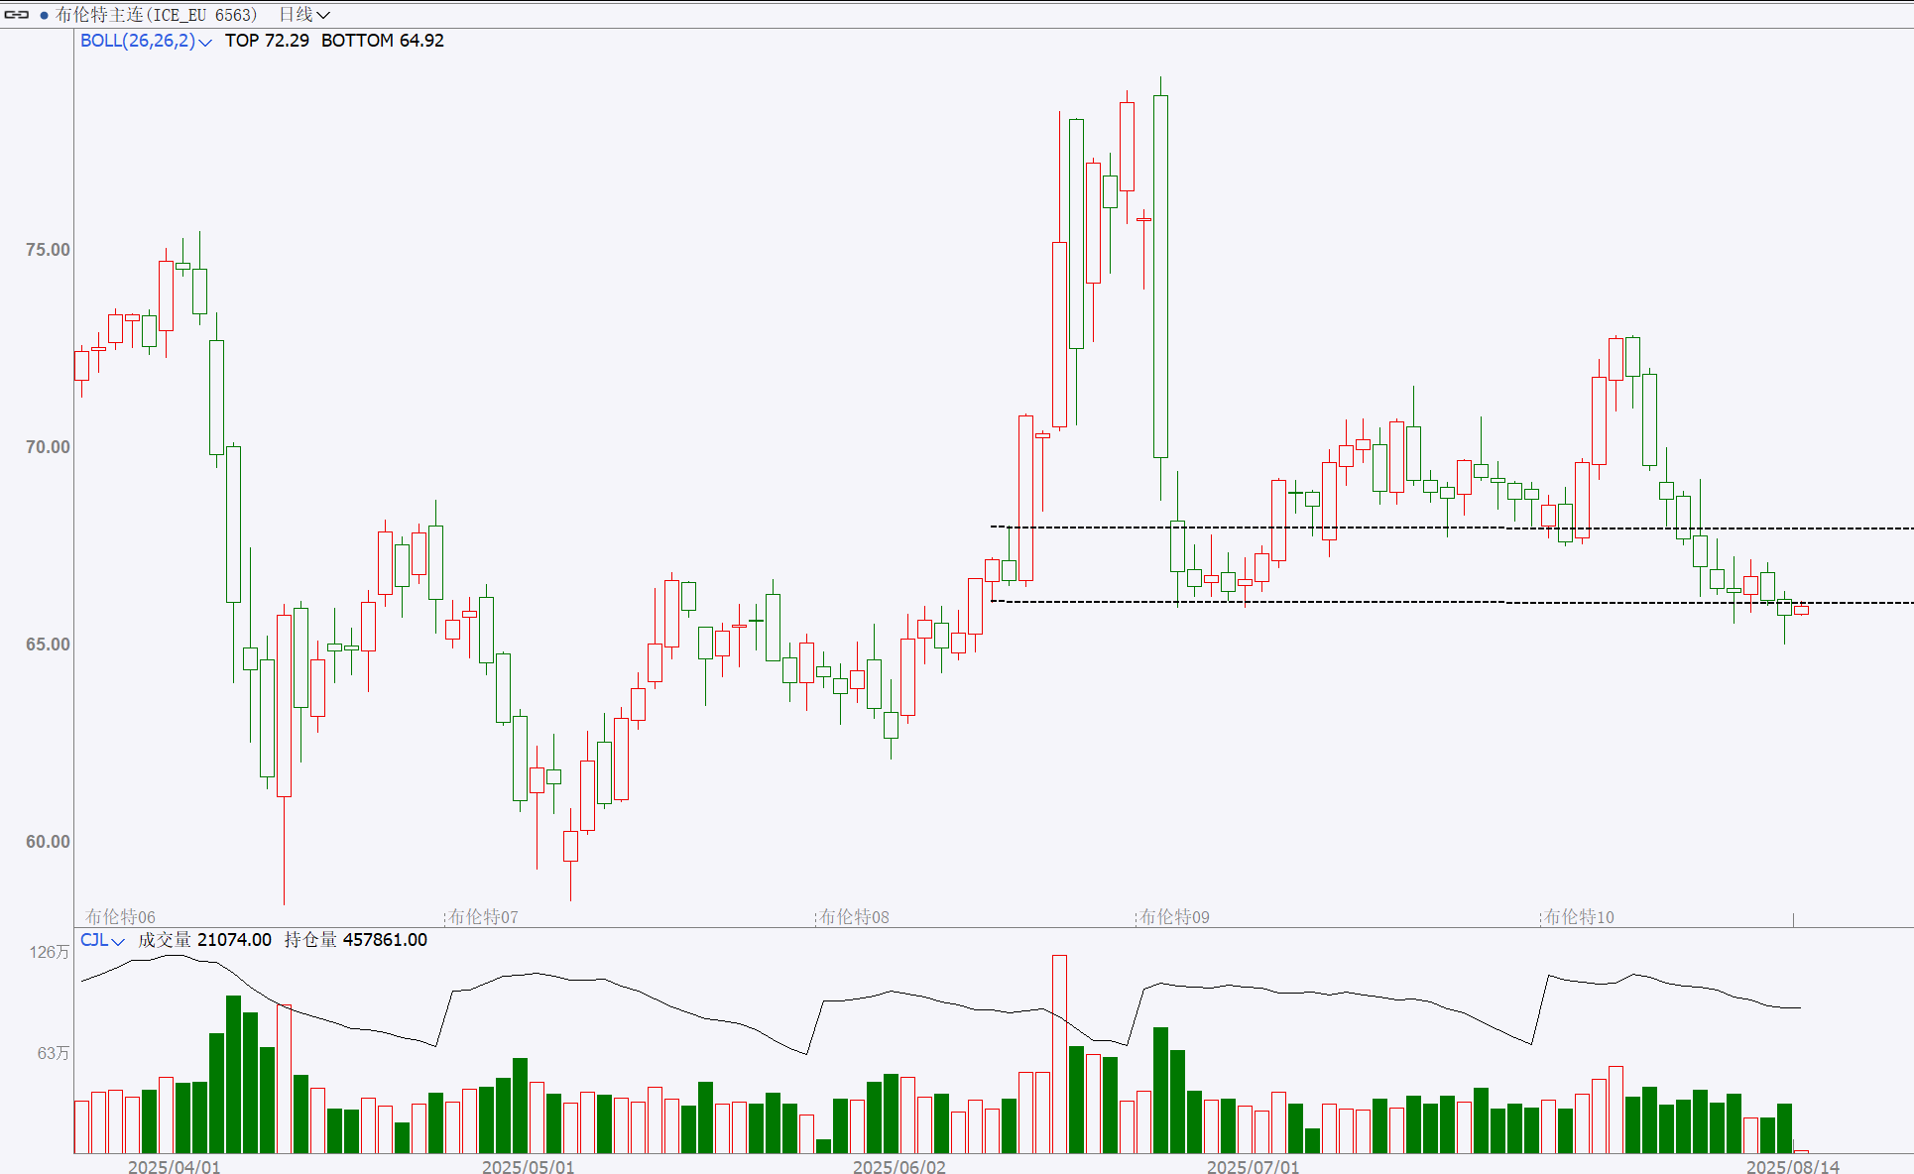This screenshot has height=1174, width=1914.
Task: Click the TOP 72.29 value
Action: click(267, 41)
